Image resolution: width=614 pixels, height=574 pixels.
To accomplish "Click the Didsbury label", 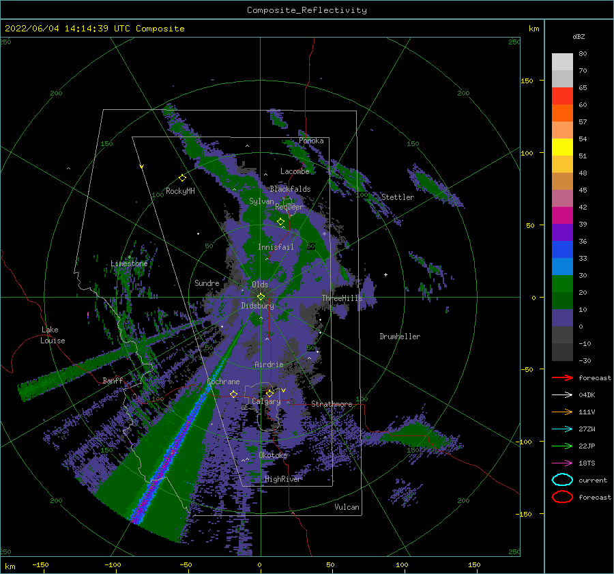I will [257, 306].
